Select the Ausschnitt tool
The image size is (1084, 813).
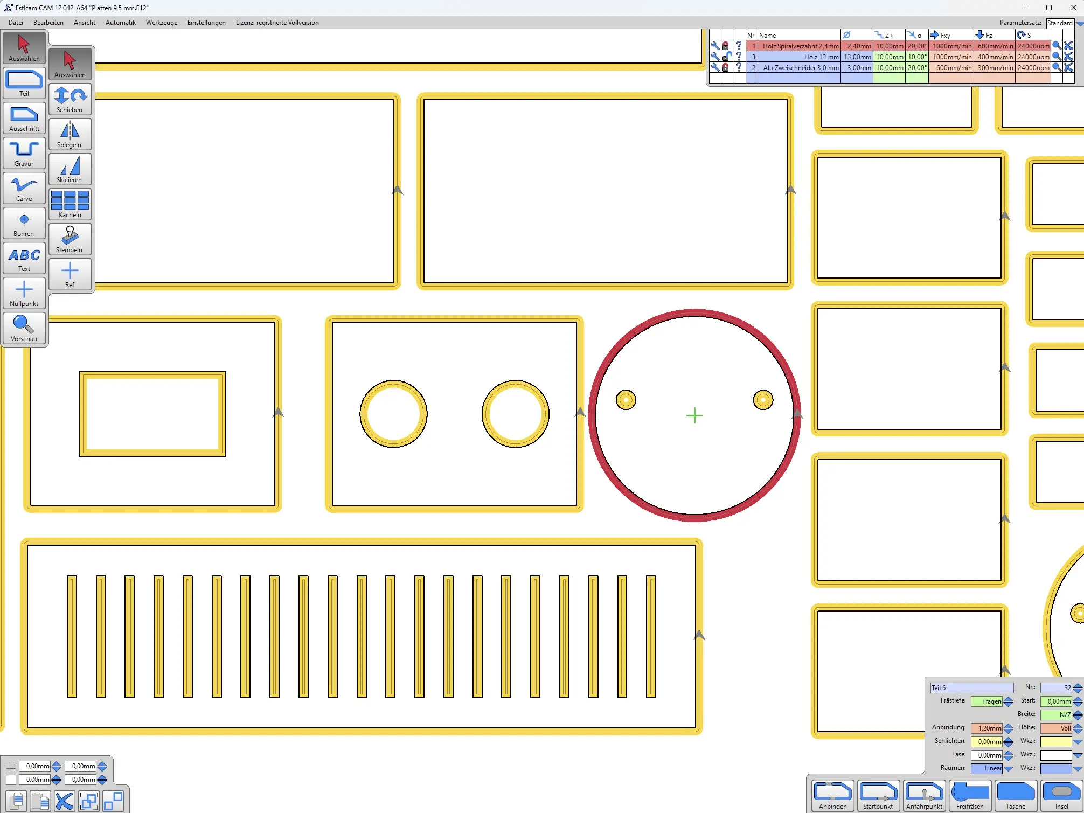pos(24,117)
